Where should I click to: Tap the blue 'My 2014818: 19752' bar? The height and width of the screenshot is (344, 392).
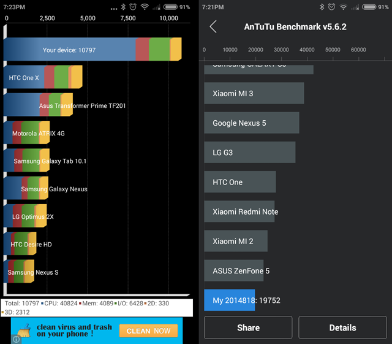pyautogui.click(x=230, y=300)
